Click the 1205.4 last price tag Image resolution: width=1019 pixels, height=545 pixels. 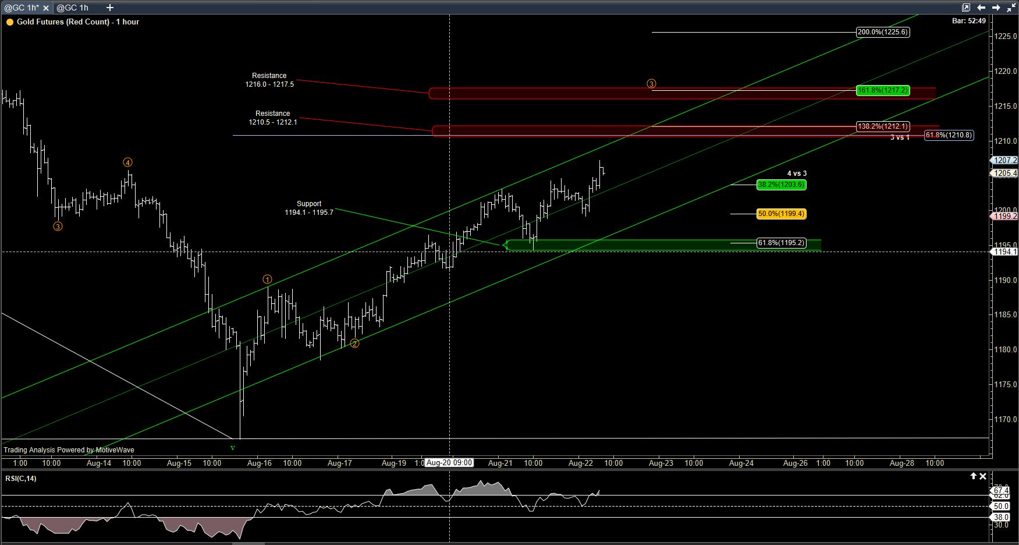pos(1005,173)
